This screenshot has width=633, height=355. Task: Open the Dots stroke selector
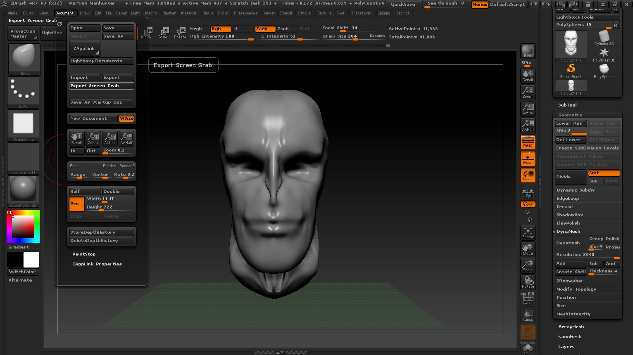coord(24,92)
